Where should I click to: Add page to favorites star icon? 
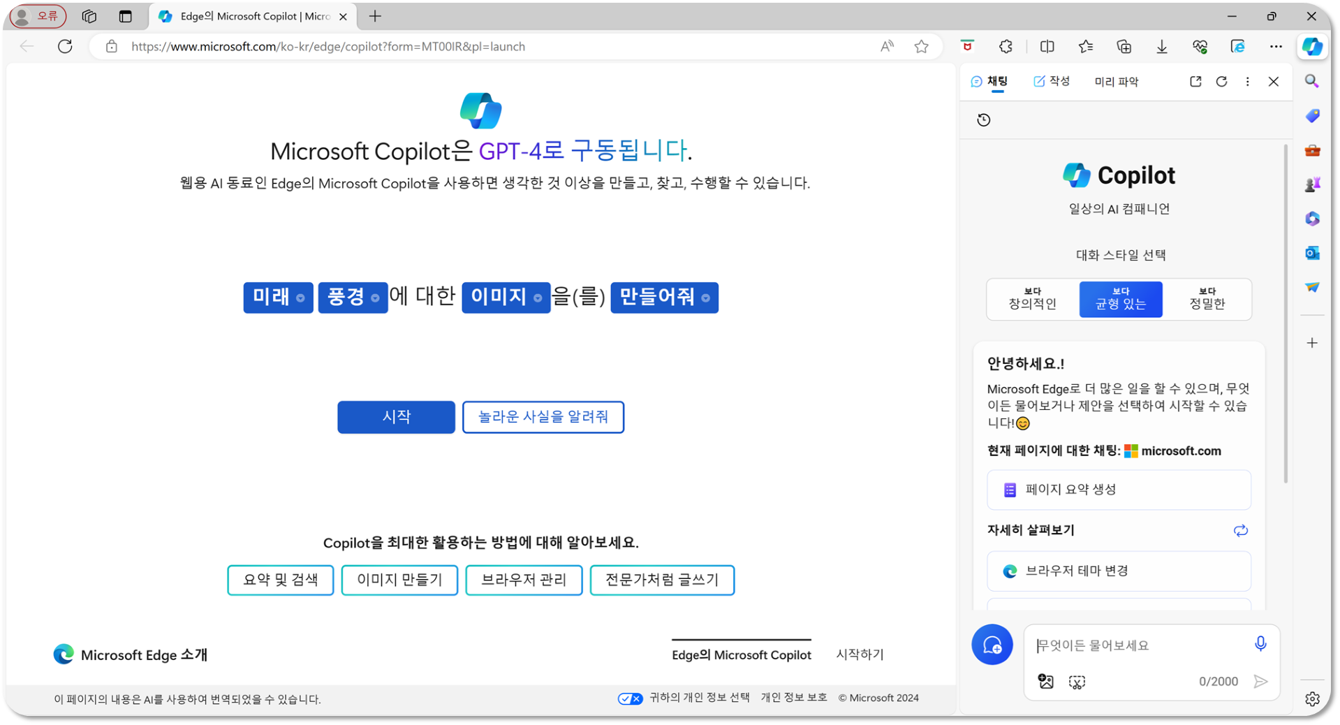pyautogui.click(x=922, y=46)
